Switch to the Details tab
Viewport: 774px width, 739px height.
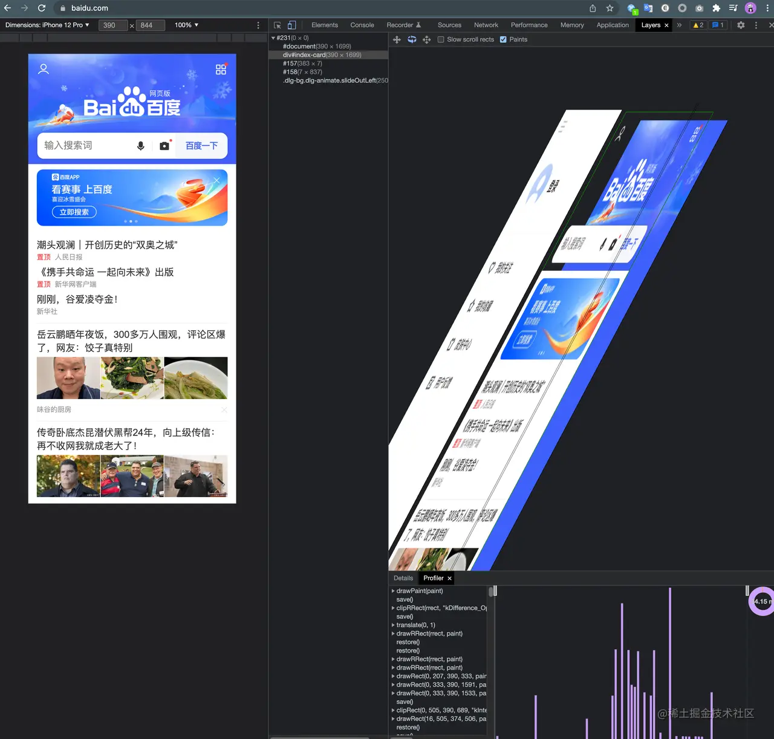point(403,578)
